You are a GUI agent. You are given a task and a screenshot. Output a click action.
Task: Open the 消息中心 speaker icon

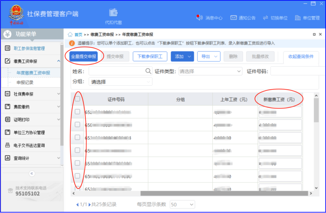200,18
